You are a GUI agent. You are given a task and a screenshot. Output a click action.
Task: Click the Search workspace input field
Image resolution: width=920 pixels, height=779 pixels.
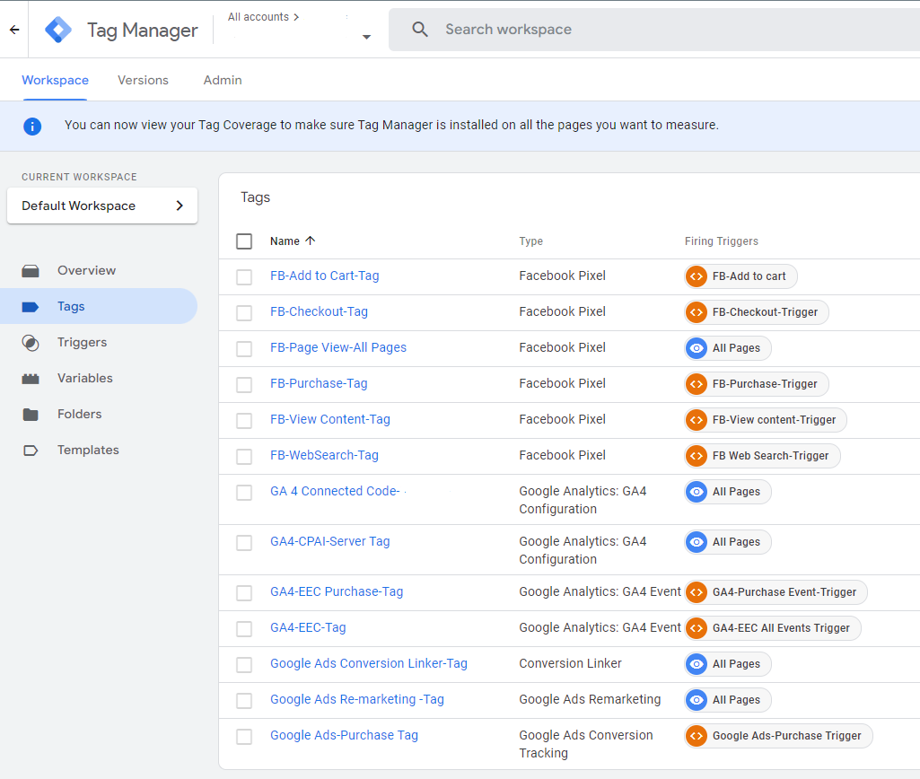(654, 30)
